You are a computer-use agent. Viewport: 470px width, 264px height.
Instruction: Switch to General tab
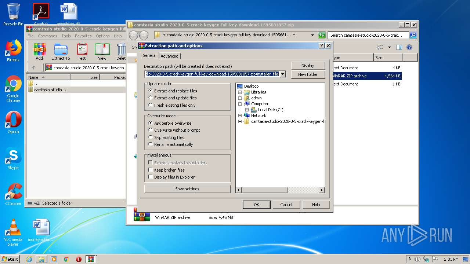point(149,55)
